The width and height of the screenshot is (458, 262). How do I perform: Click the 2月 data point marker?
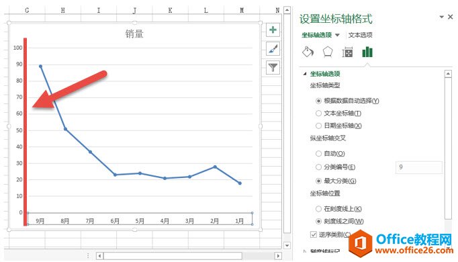[215, 167]
